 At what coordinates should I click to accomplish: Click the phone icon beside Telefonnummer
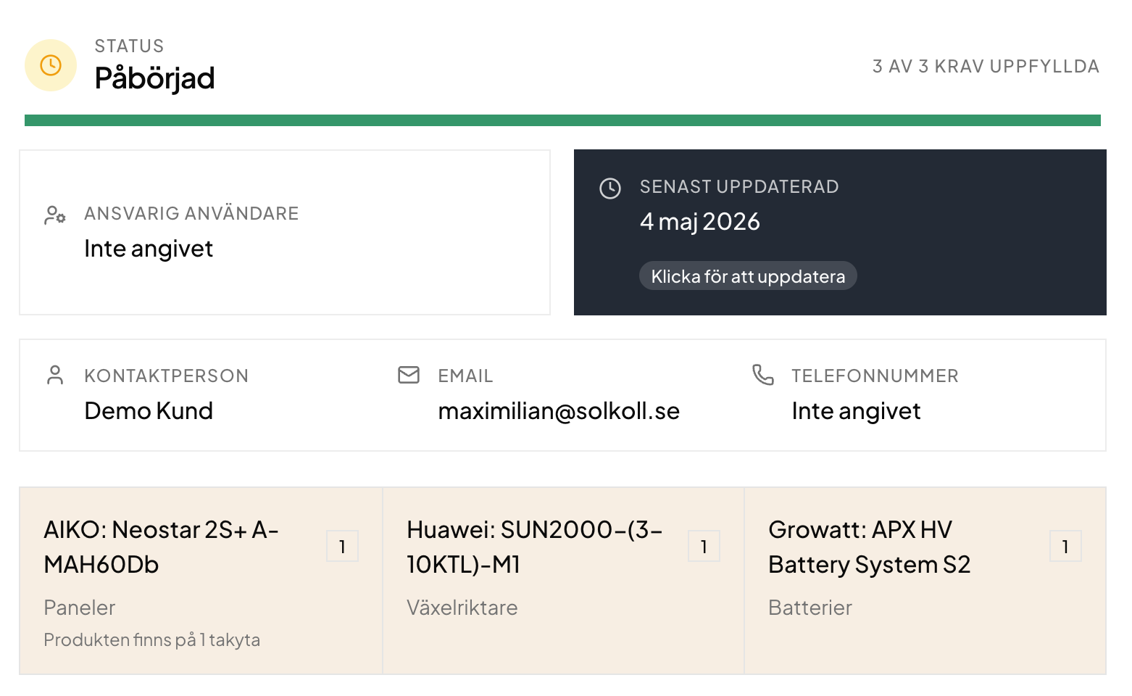[x=763, y=375]
